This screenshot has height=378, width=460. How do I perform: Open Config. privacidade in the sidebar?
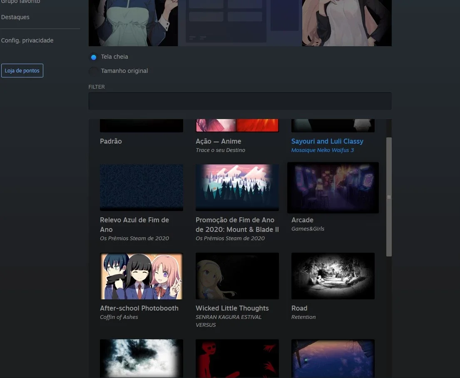[x=27, y=40]
